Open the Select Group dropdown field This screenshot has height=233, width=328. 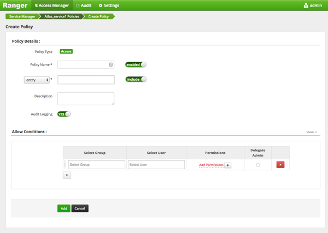tap(97, 165)
